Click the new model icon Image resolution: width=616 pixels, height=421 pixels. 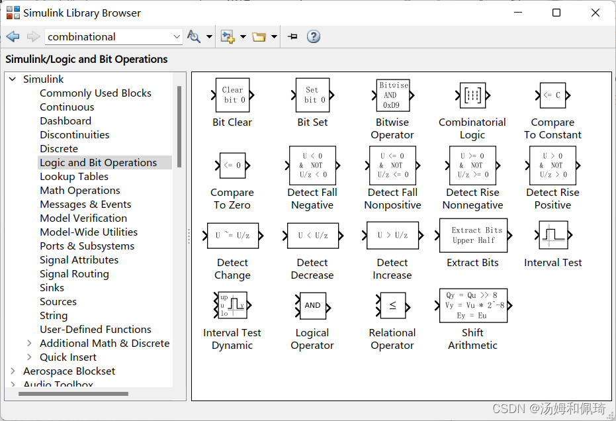point(228,36)
